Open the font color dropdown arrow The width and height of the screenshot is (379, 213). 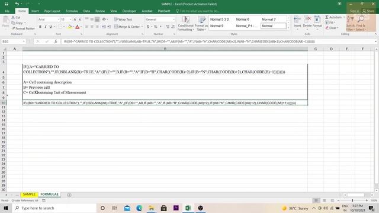(81, 27)
